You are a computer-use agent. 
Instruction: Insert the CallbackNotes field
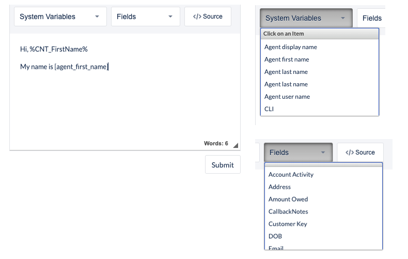(x=288, y=212)
